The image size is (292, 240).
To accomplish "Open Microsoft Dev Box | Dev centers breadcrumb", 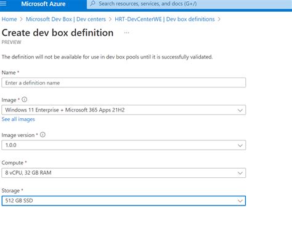I will point(66,19).
